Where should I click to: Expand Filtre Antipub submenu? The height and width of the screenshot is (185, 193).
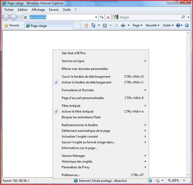(x=101, y=106)
